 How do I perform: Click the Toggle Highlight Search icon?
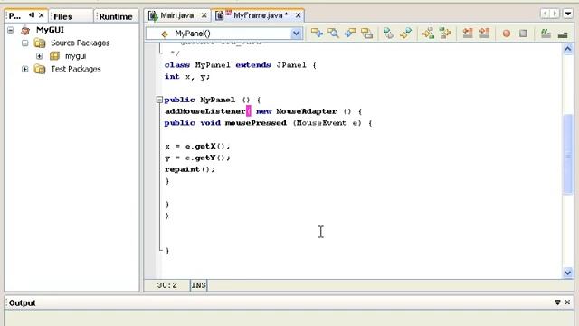[x=366, y=34]
